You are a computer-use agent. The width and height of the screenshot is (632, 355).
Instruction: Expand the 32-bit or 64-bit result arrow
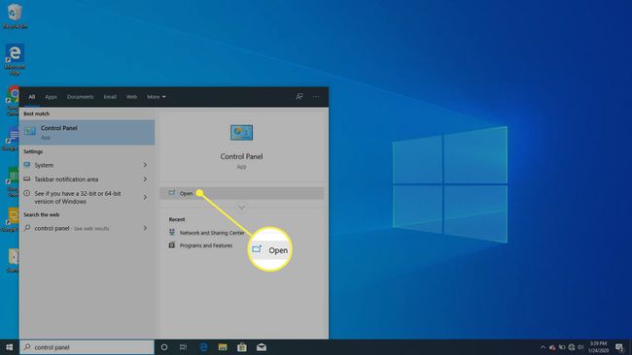click(145, 197)
